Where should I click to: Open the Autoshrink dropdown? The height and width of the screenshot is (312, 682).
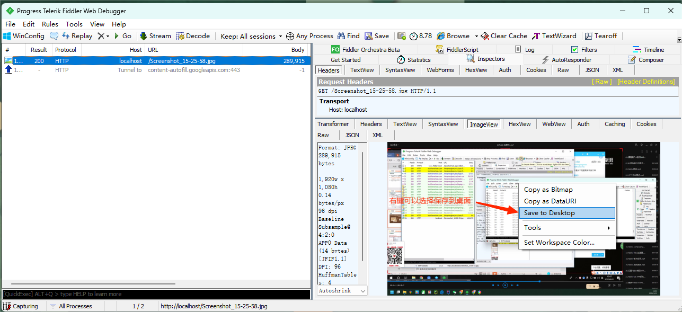coord(342,291)
